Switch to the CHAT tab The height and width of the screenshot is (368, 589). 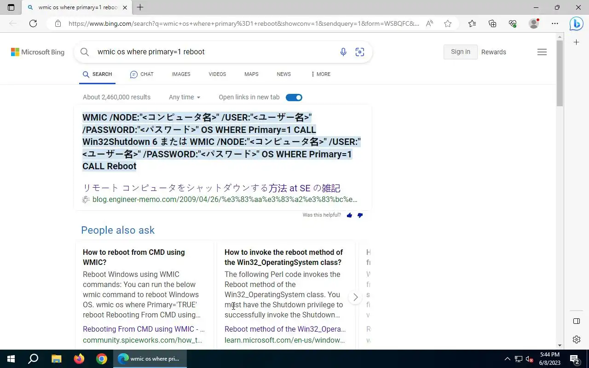142,74
